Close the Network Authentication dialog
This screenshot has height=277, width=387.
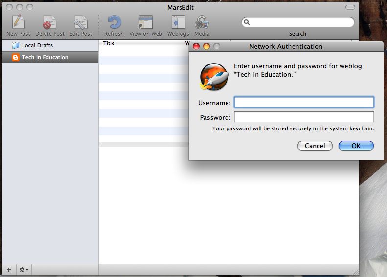[196, 46]
